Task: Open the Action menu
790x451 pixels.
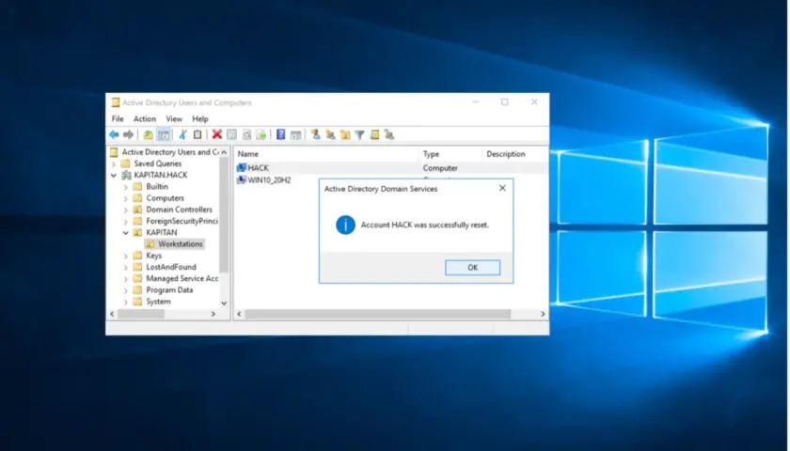Action: pos(145,118)
